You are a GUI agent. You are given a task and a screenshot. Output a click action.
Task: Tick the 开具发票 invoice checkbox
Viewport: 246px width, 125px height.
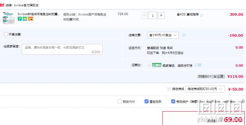pyautogui.click(x=6, y=34)
